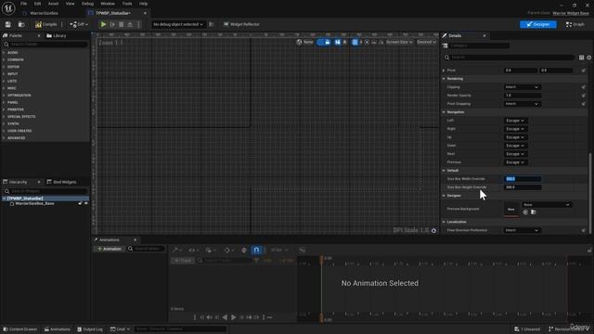This screenshot has width=594, height=334.
Task: Toggle sequencer snapping magnet
Action: click(256, 250)
